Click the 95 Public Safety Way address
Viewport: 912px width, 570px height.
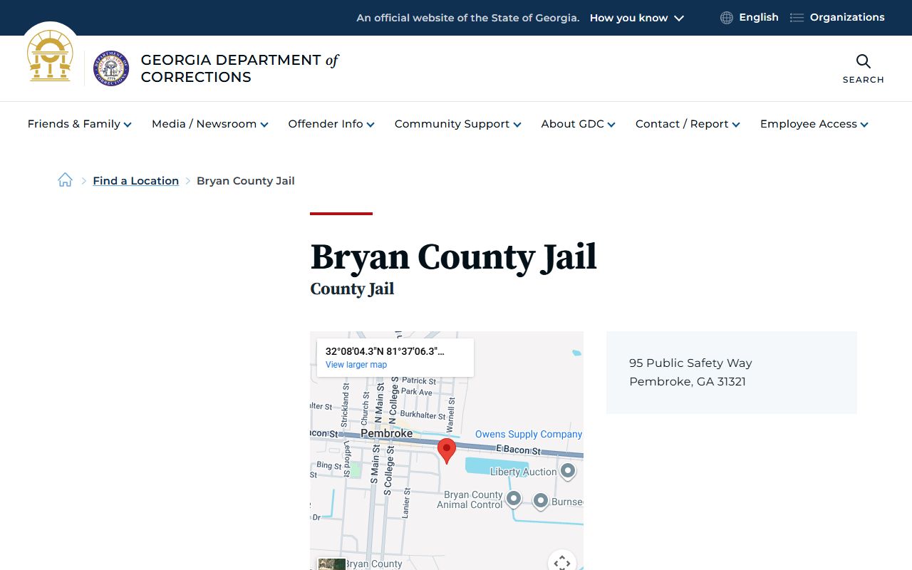tap(690, 363)
